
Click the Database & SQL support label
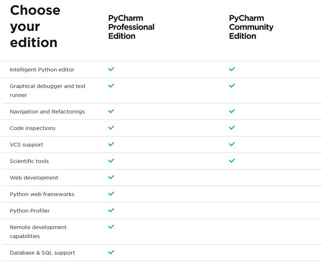tap(42, 253)
